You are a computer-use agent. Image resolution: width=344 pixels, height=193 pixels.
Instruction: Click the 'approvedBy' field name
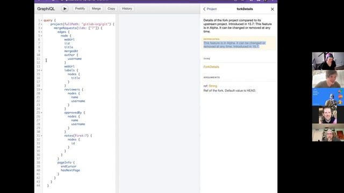pyautogui.click(x=73, y=113)
